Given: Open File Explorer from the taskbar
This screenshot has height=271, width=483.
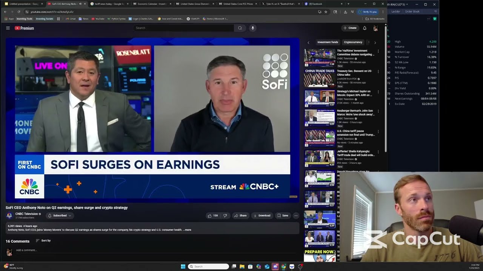Looking at the screenshot, I should coord(242,266).
